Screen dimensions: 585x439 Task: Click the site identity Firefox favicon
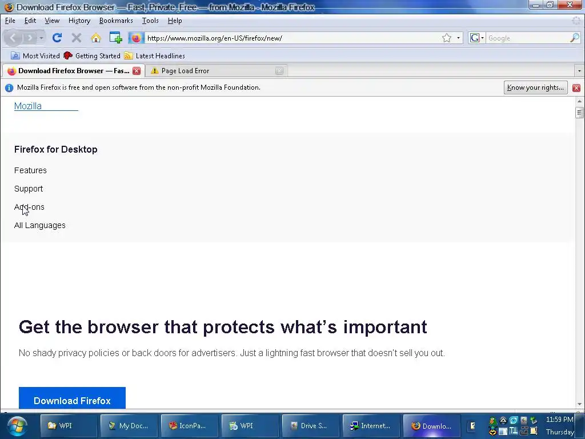click(x=136, y=38)
